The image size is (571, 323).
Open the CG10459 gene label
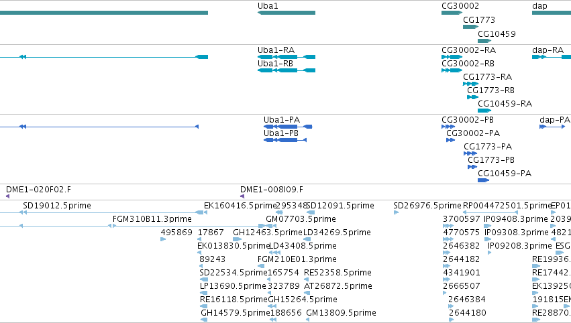(497, 34)
